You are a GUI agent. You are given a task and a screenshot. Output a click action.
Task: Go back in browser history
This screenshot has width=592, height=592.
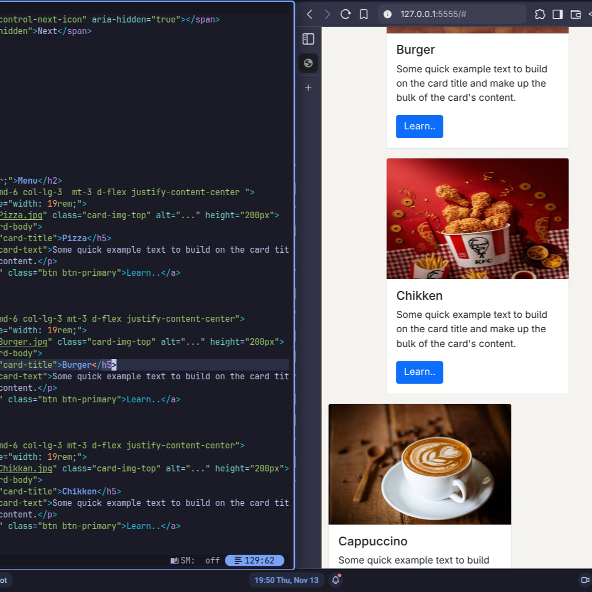[310, 14]
